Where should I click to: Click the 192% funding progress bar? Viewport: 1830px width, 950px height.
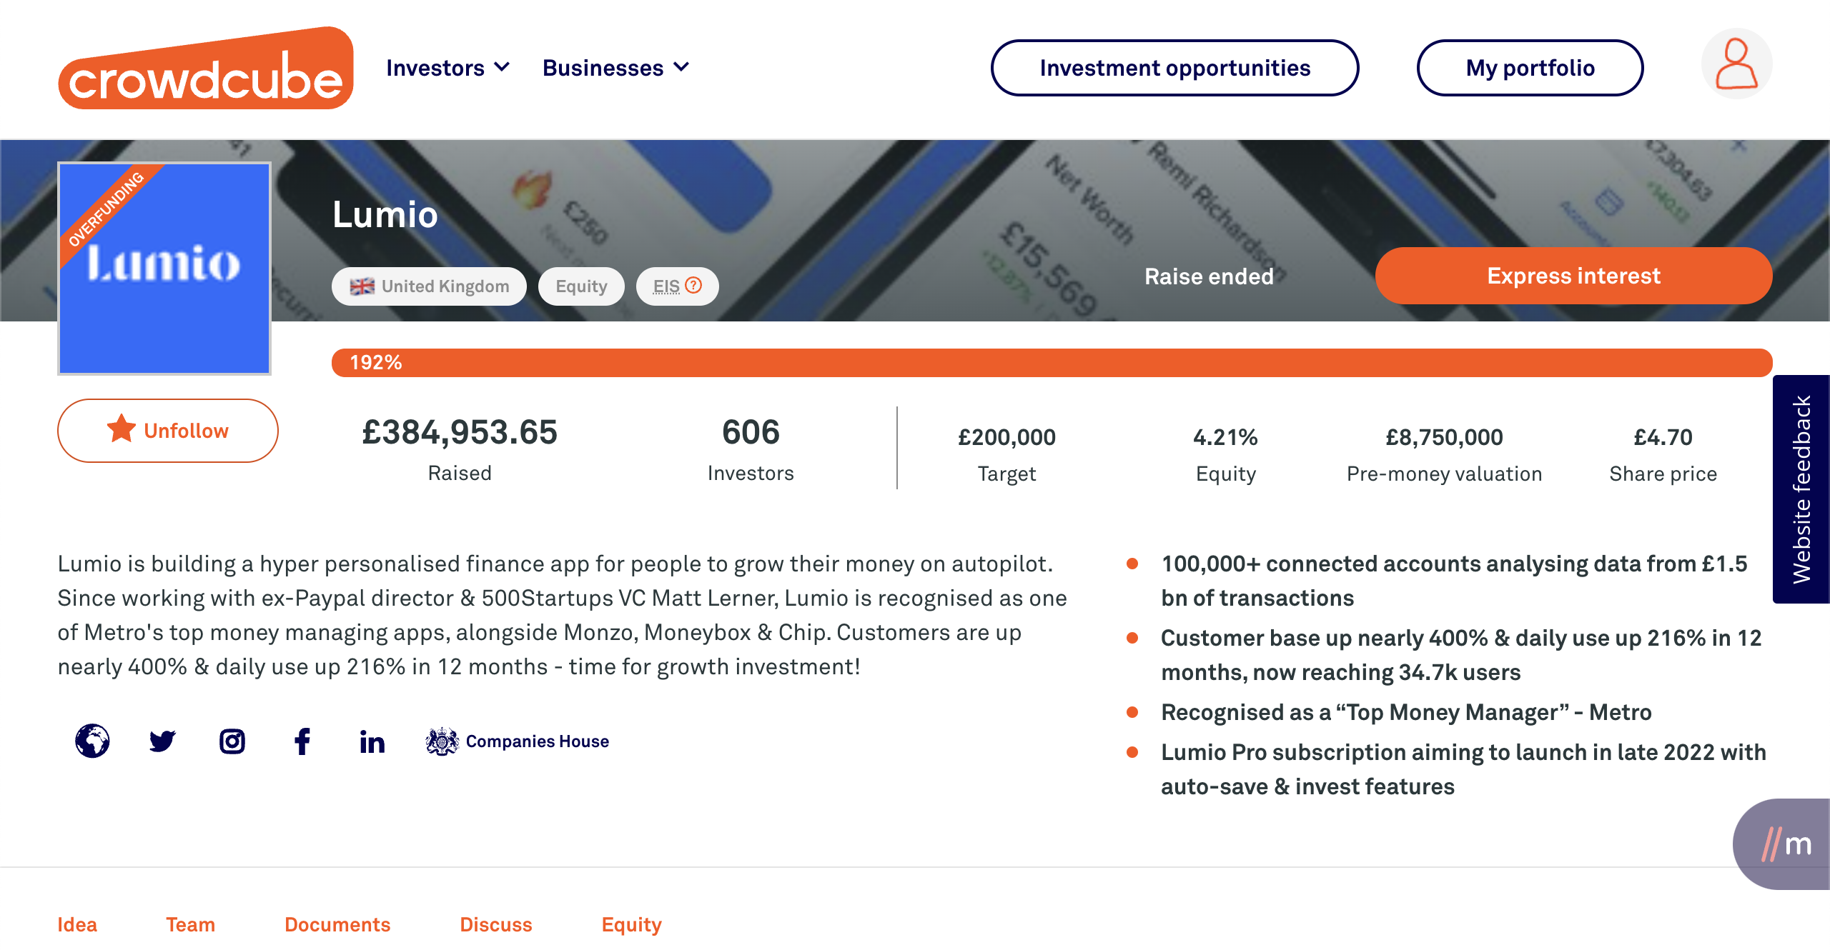pos(1052,363)
